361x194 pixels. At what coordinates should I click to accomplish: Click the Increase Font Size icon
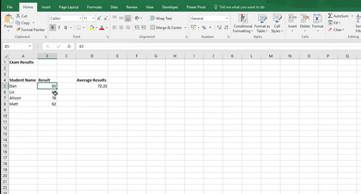click(99, 19)
